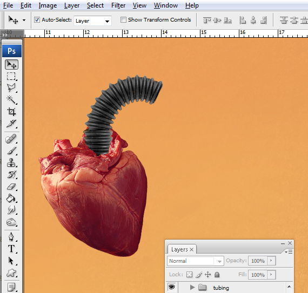Open the Opacity slider arrow
Viewport: 308px width, 293px height.
271,261
